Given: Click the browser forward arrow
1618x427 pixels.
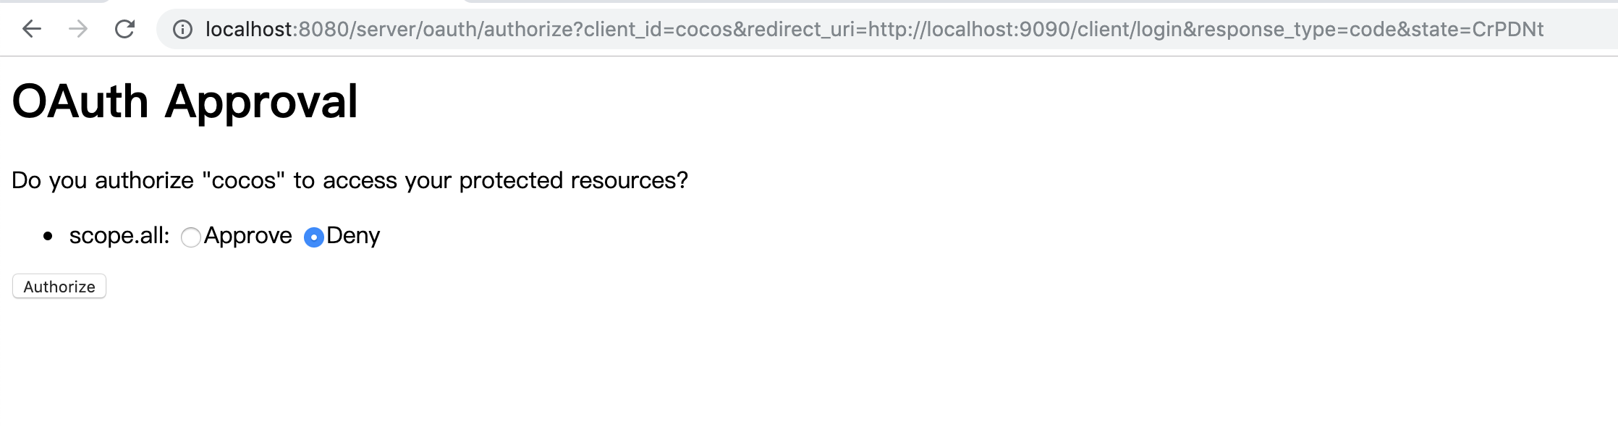Looking at the screenshot, I should click(78, 29).
